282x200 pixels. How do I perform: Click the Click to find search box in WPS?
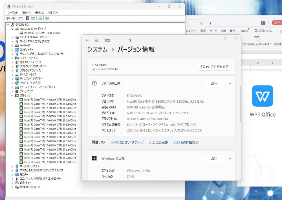coord(264,31)
